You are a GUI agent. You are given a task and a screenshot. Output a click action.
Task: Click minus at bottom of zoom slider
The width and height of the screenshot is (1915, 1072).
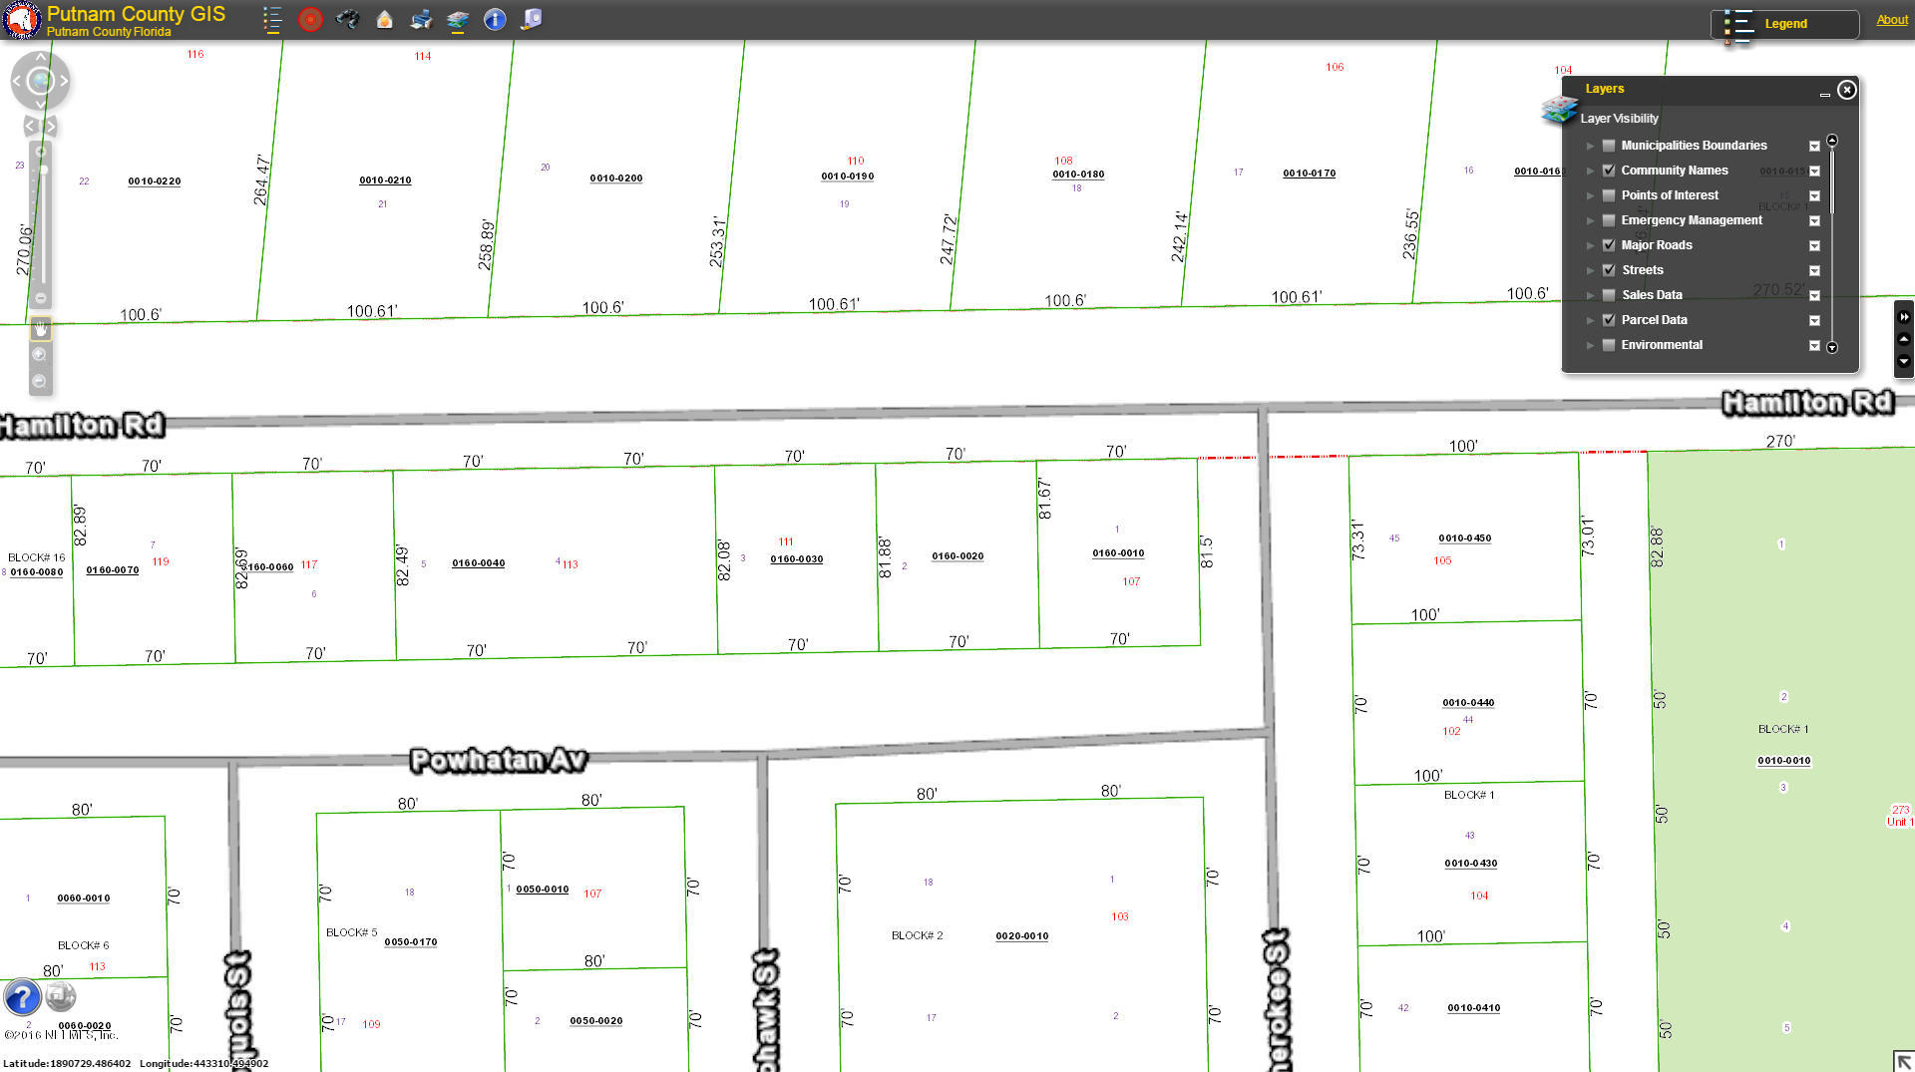tap(41, 298)
